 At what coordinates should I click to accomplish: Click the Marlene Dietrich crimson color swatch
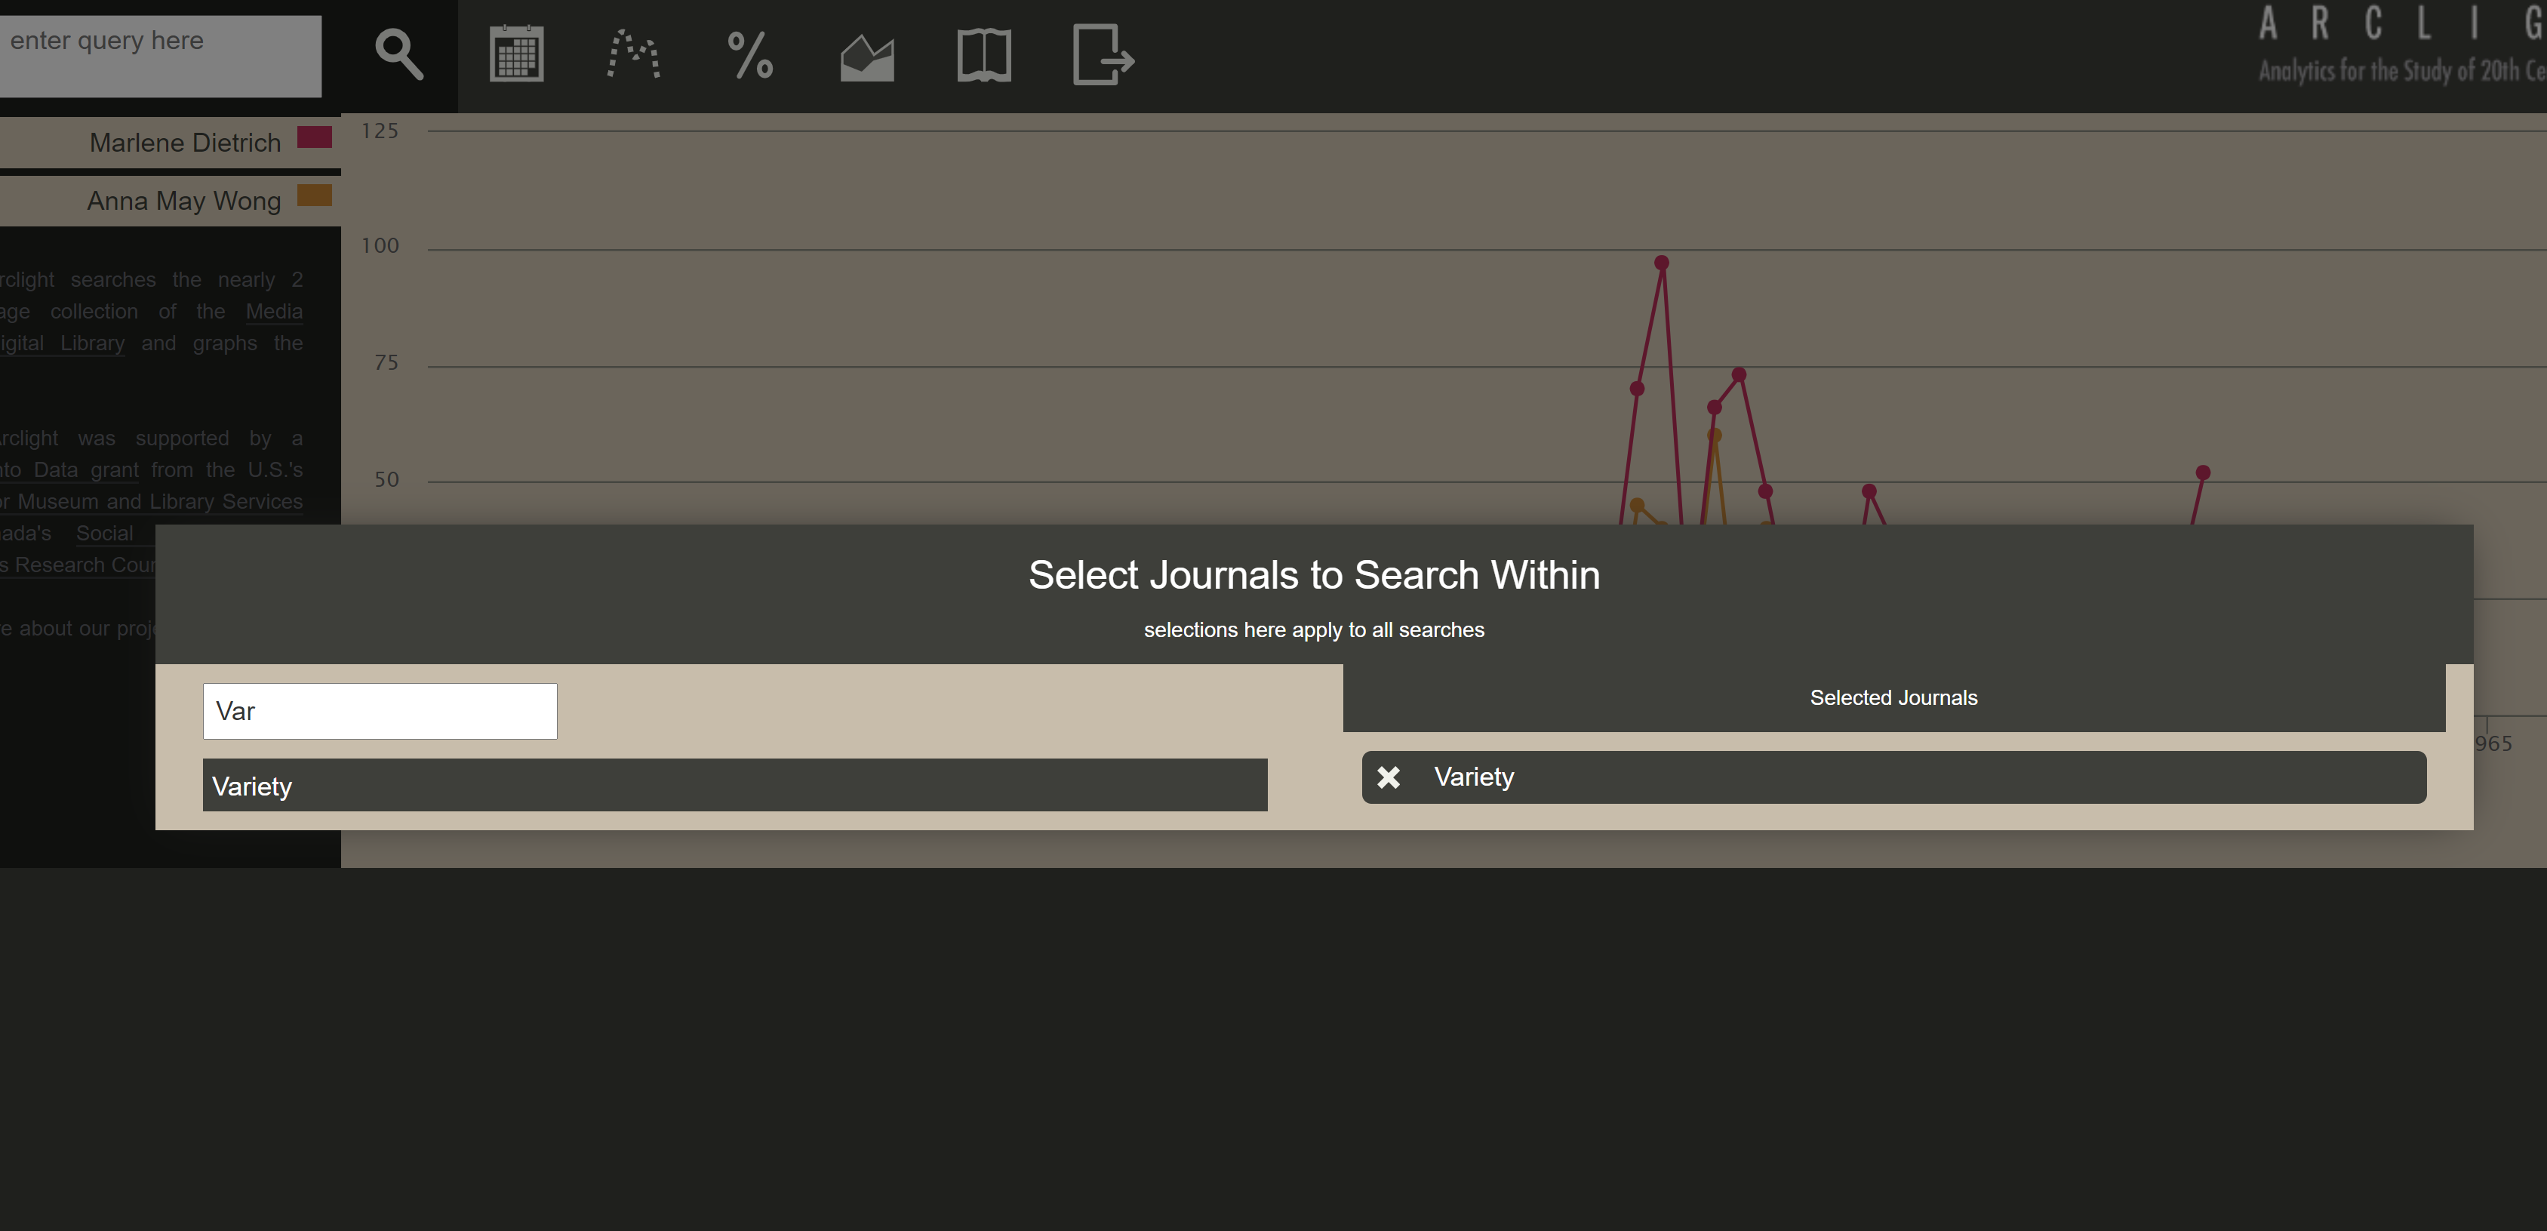coord(315,137)
